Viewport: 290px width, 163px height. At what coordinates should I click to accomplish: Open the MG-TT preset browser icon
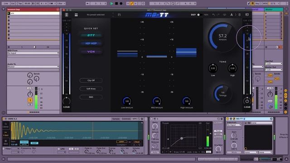[67, 15]
